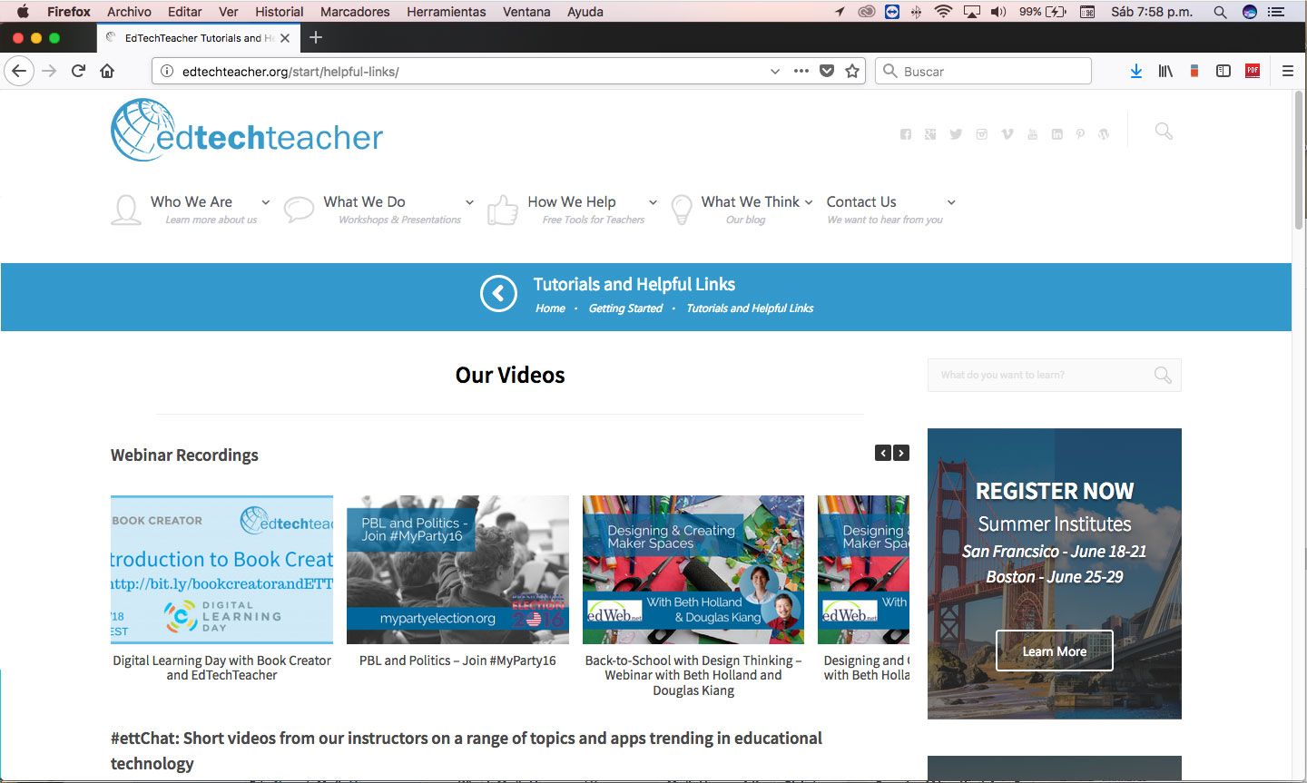
Task: Open the Editar menu
Action: coord(184,12)
